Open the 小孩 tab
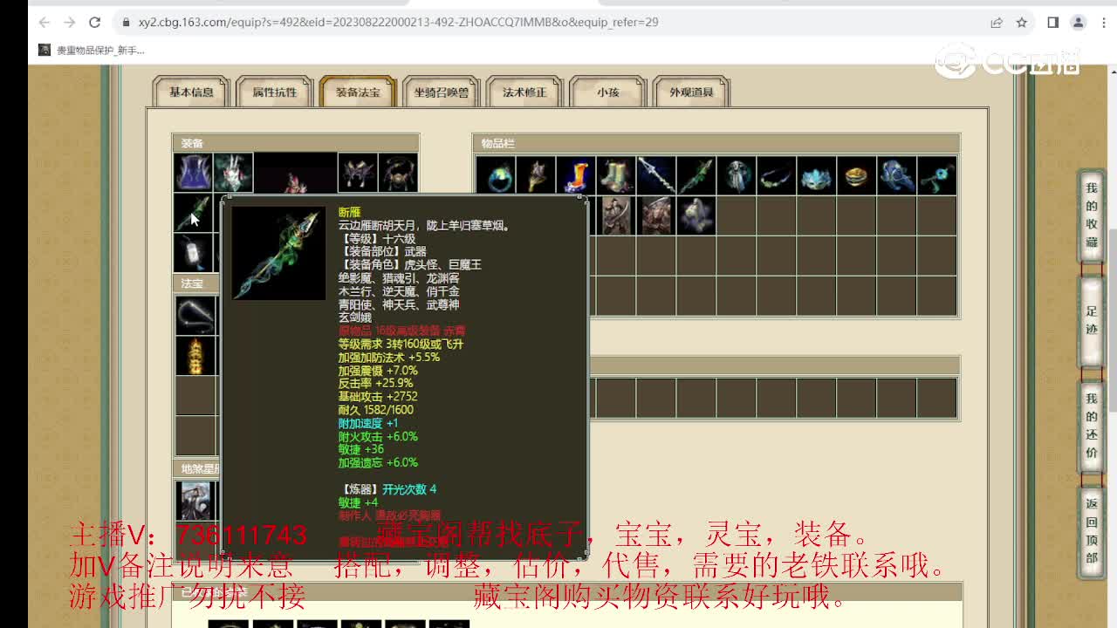 tap(608, 92)
